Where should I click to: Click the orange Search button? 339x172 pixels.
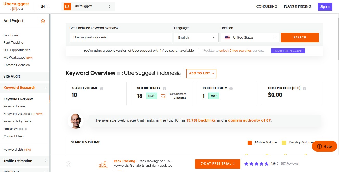[x=300, y=38]
